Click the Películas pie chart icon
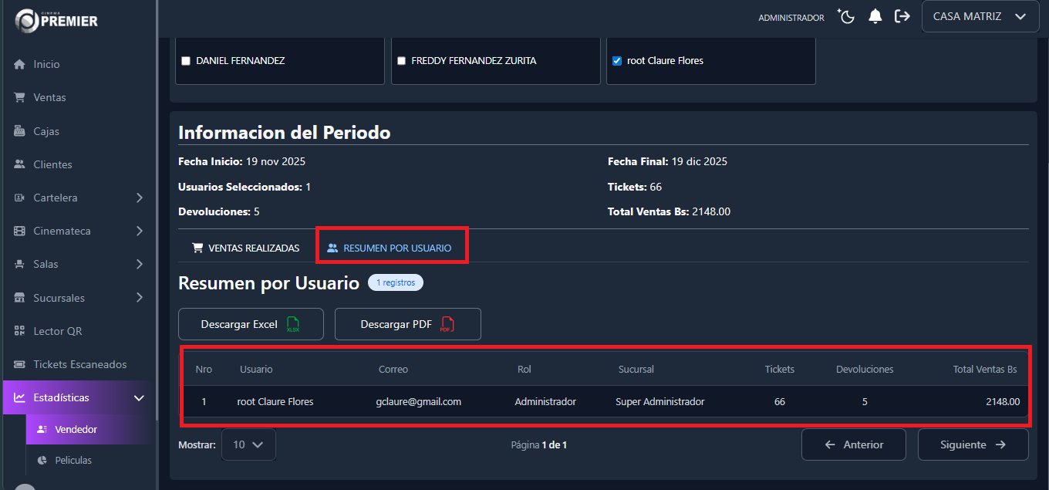Screen dimensions: 1049x490 [x=42, y=460]
